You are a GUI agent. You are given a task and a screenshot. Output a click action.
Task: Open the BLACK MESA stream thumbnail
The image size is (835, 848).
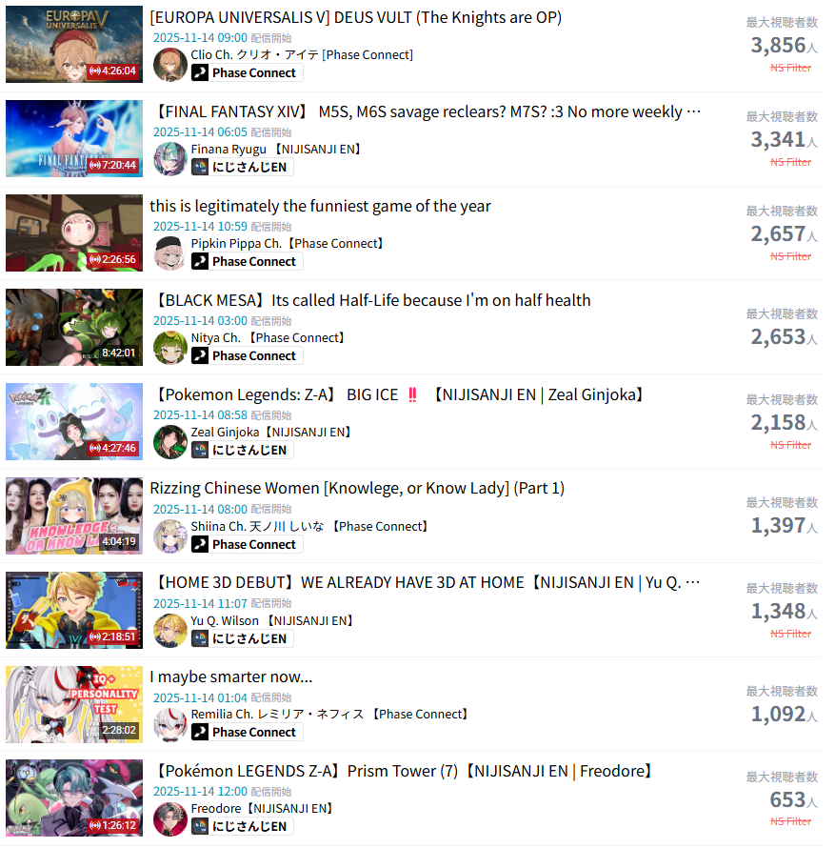pyautogui.click(x=74, y=327)
